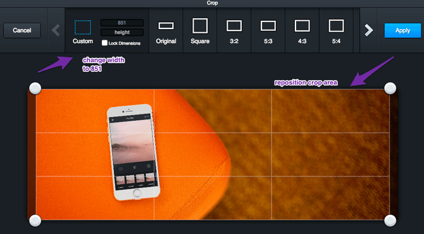Show next crop presets with right chevron
424x234 pixels.
[x=368, y=30]
